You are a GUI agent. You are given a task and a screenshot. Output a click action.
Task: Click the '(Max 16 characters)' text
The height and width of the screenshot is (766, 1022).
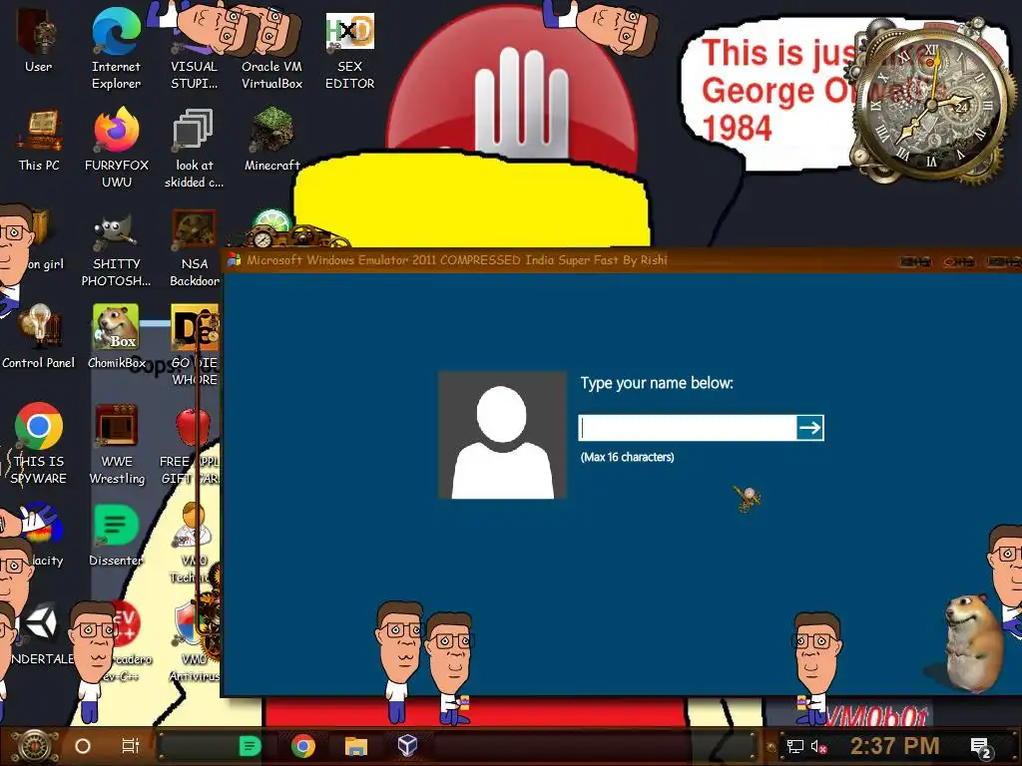click(x=627, y=457)
